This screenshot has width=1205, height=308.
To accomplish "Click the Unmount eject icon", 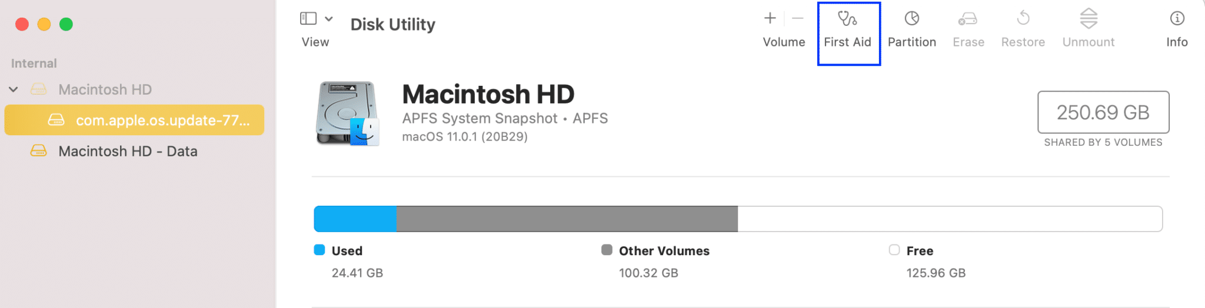I will 1089,19.
